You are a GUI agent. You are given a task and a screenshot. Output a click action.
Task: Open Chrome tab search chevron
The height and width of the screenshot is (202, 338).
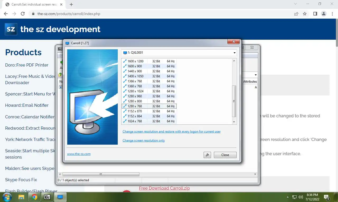296,4
